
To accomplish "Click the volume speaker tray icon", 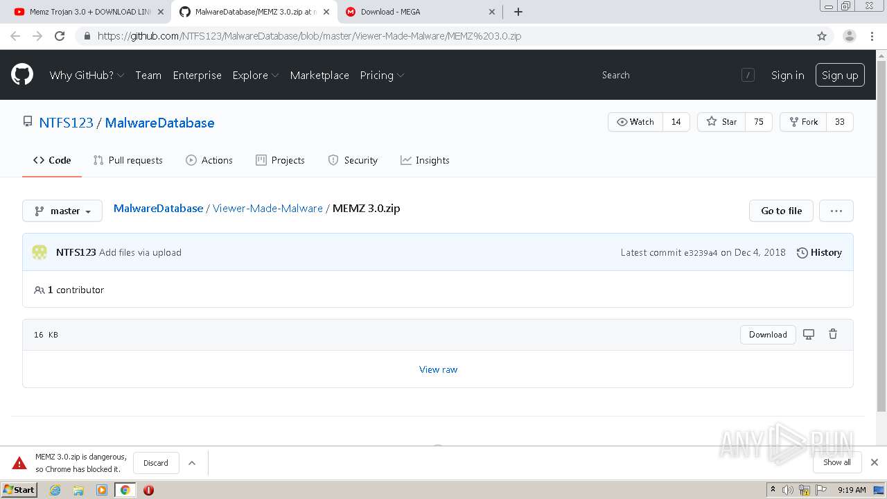I will point(788,490).
